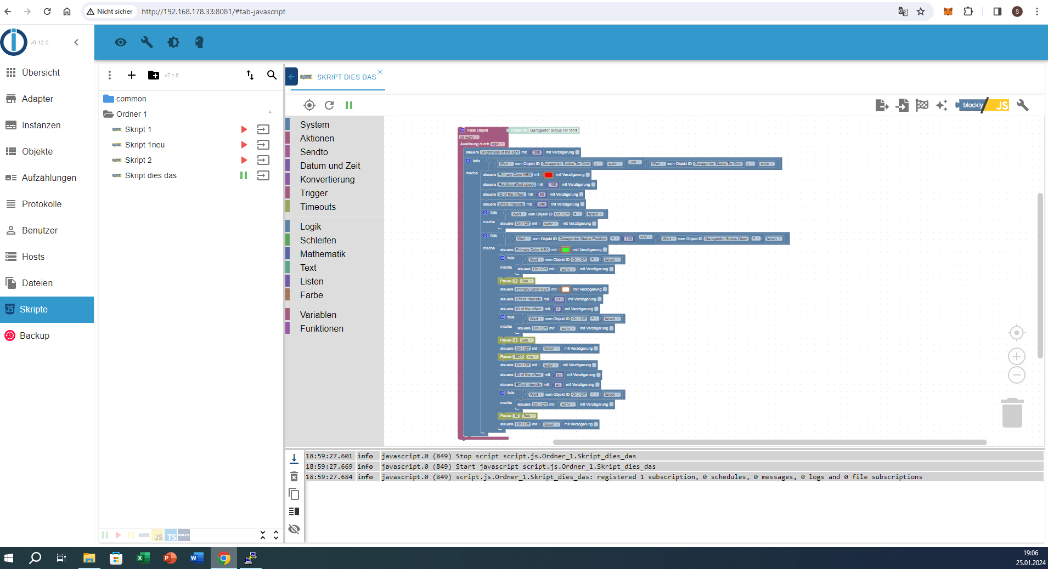This screenshot has width=1048, height=569.
Task: Open the script search magnifier
Action: click(272, 75)
